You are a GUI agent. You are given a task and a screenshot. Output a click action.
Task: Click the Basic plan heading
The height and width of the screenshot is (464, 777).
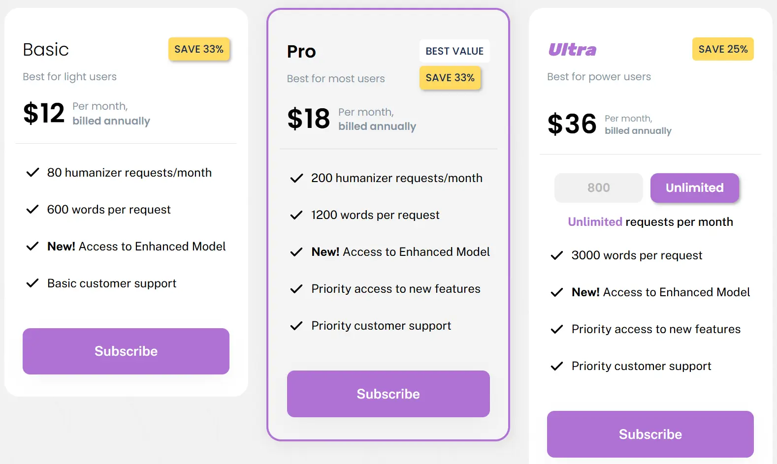46,50
